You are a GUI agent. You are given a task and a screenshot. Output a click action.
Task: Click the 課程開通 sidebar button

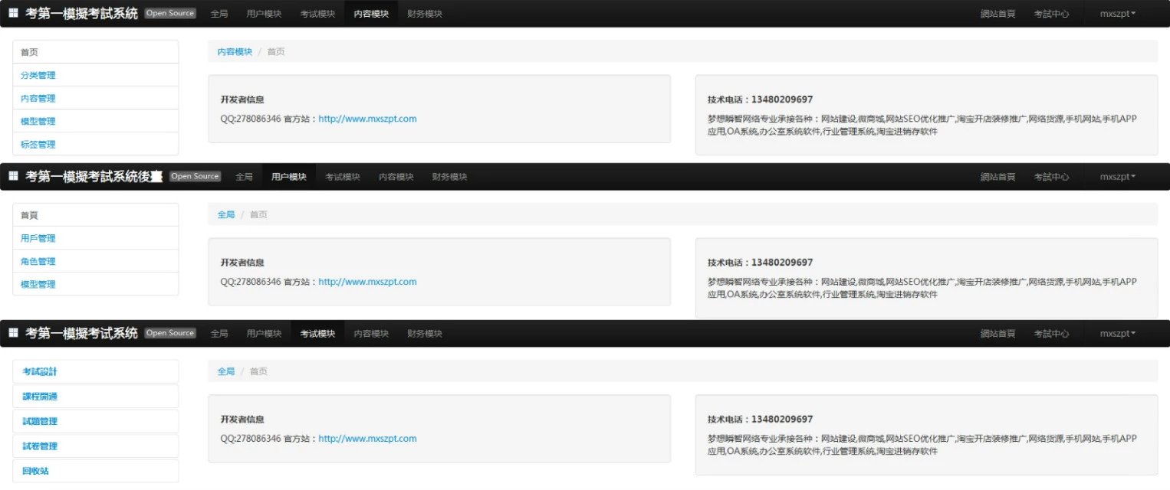(40, 397)
